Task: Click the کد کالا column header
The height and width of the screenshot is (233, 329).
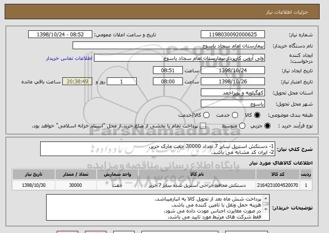Action: click(x=278, y=174)
